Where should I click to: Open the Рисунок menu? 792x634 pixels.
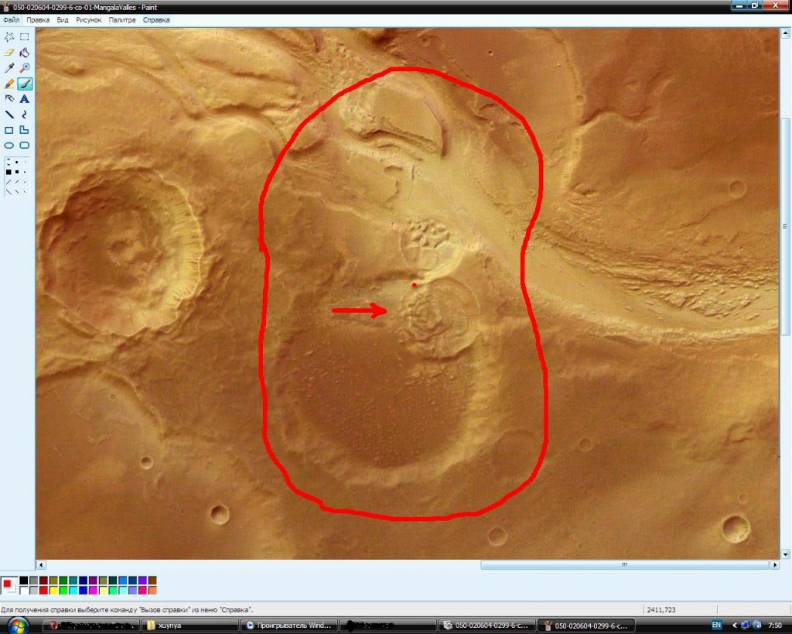point(88,20)
